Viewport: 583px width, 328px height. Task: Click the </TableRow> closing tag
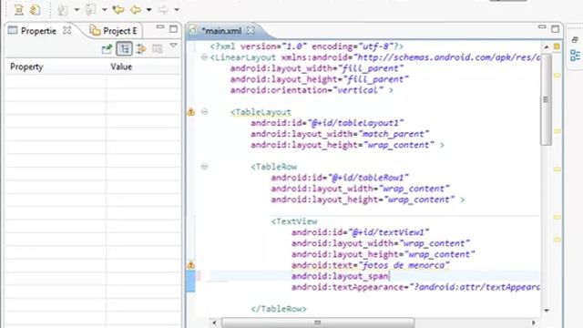[279, 309]
